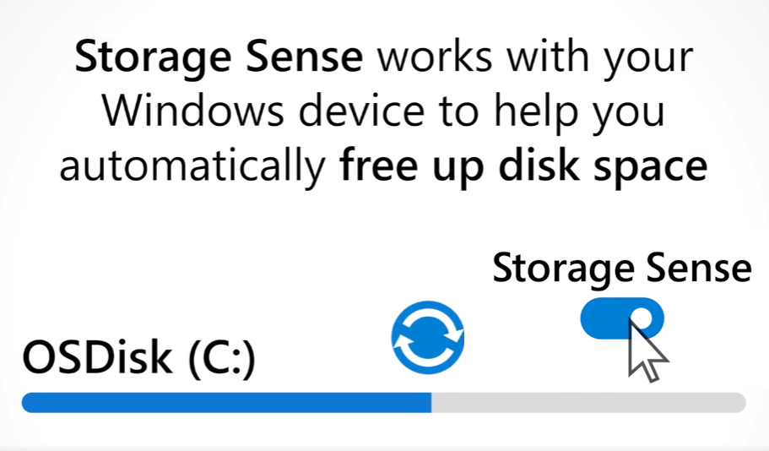Viewport: 769px width, 451px height.
Task: Click the 'Windows device to help you' line
Action: [x=383, y=111]
